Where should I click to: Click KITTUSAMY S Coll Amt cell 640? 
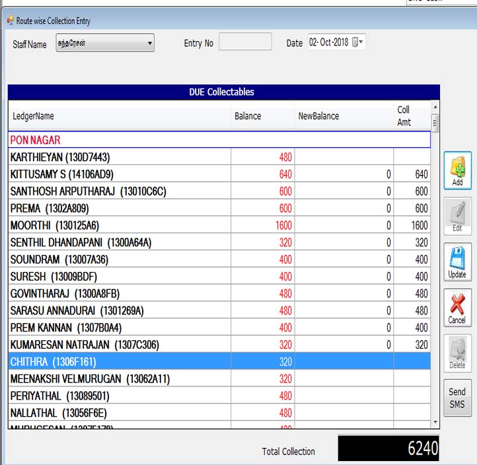tap(412, 174)
